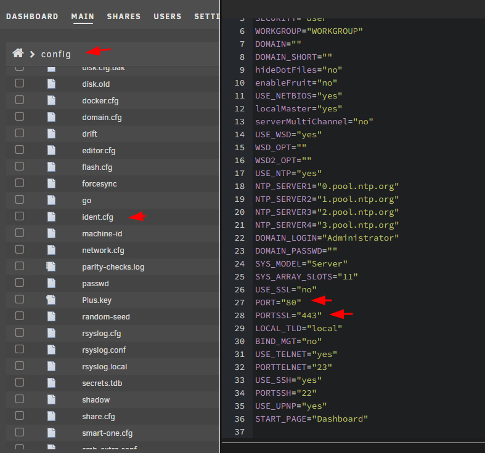Screen dimensions: 485x453
Task: Click the file icon beside rsyslog.cfg
Action: tap(51, 333)
